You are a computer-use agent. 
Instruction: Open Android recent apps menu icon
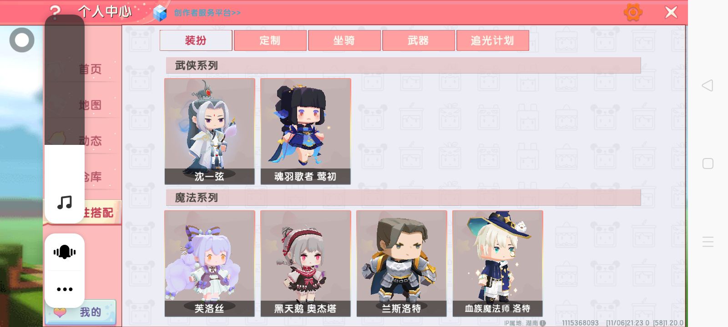[x=708, y=242]
